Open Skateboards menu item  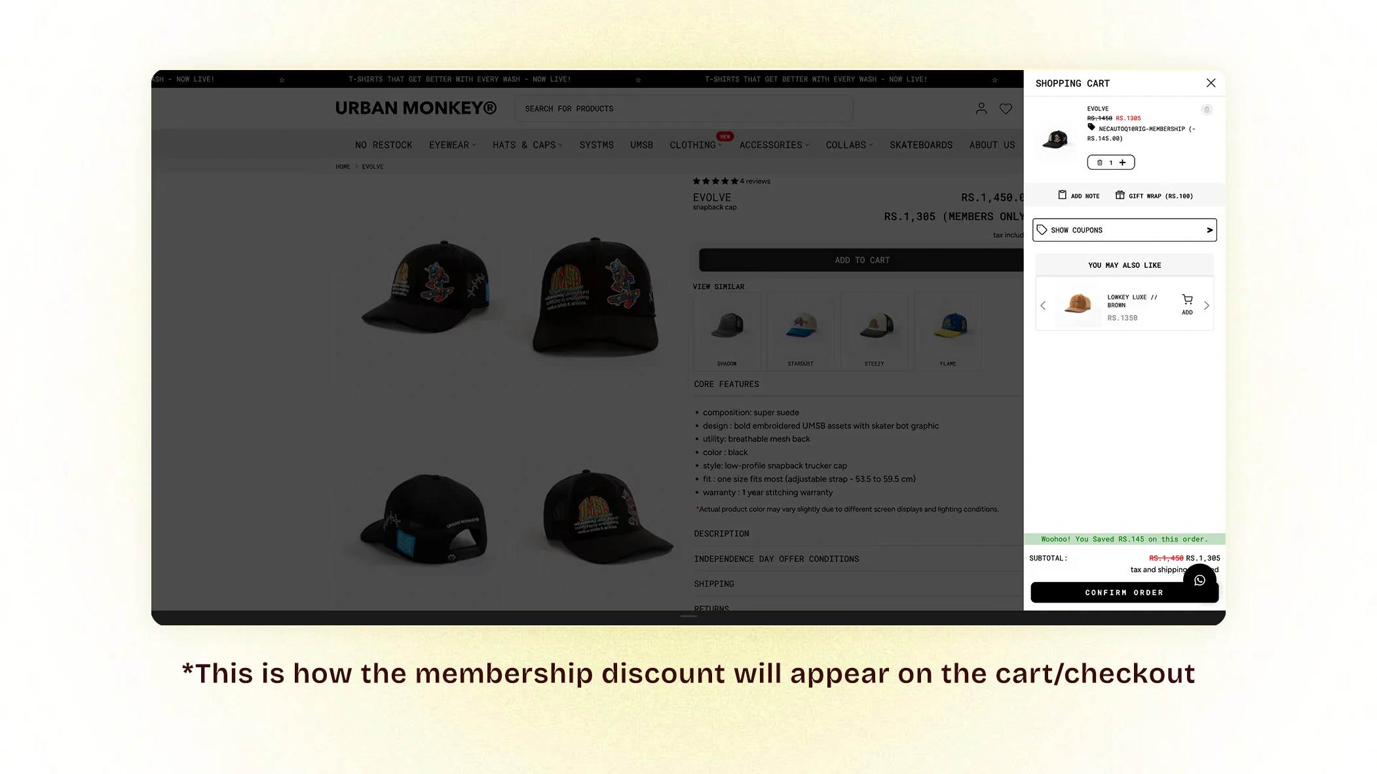(x=920, y=145)
